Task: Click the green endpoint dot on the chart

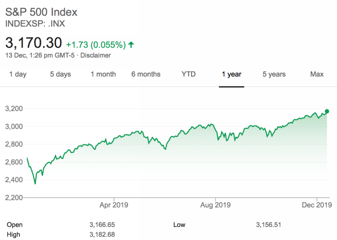Action: [327, 111]
